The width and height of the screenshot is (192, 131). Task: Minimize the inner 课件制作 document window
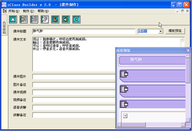coord(177,11)
